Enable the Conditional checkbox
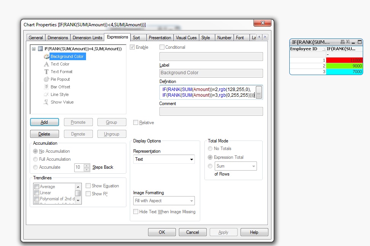370x246 pixels. click(x=162, y=47)
